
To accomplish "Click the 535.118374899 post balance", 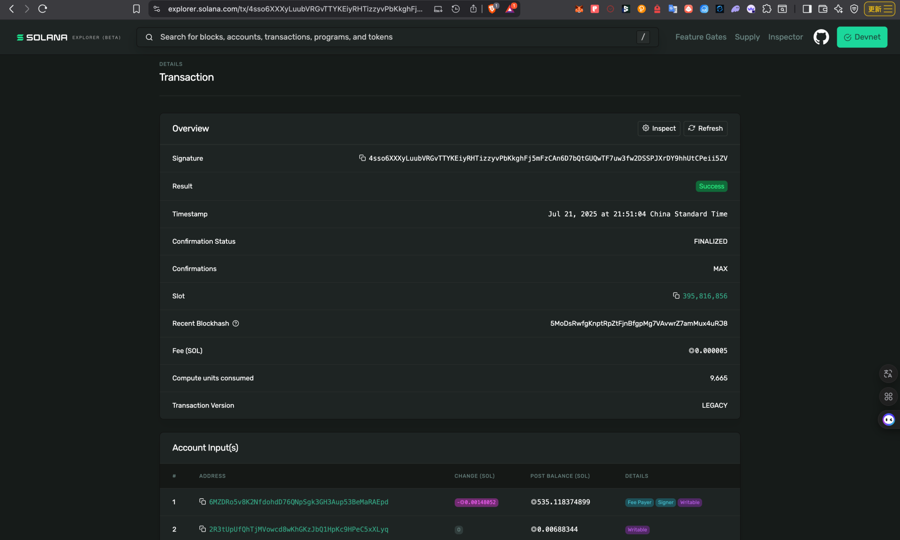I will (560, 502).
